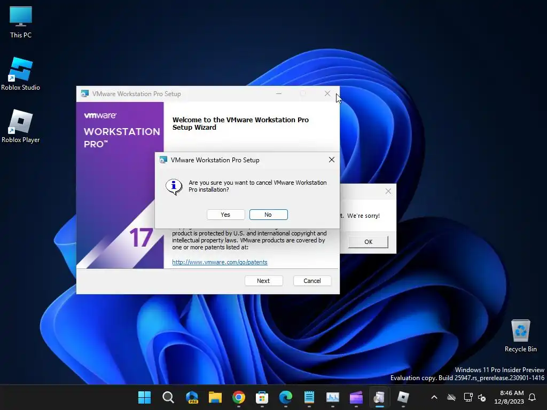The width and height of the screenshot is (547, 410).
Task: Open Microsoft Store from the taskbar
Action: coord(262,397)
